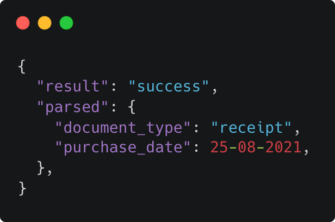Screen dimensions: 335x222
Task: Click the "parsed" key
Action: coord(72,107)
